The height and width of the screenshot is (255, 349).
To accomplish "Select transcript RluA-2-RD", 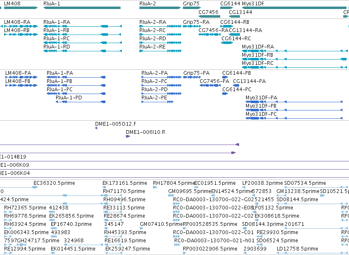I will (160, 43).
